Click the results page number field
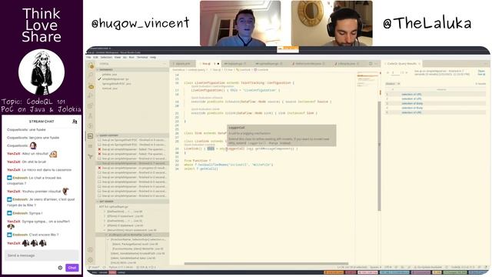The height and width of the screenshot is (277, 492). pos(394,73)
